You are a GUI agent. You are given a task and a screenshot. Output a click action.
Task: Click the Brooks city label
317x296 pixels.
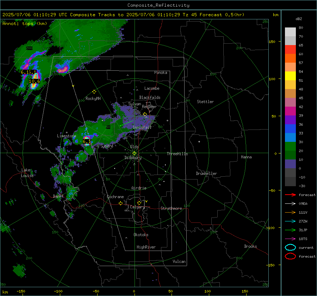click(x=250, y=246)
